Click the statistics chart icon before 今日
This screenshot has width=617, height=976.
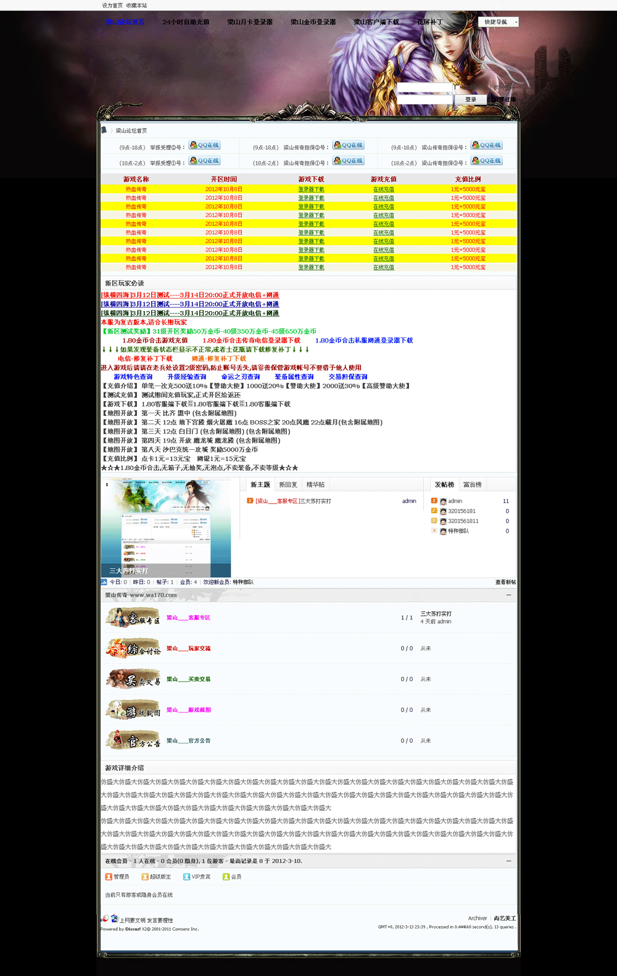click(x=104, y=582)
